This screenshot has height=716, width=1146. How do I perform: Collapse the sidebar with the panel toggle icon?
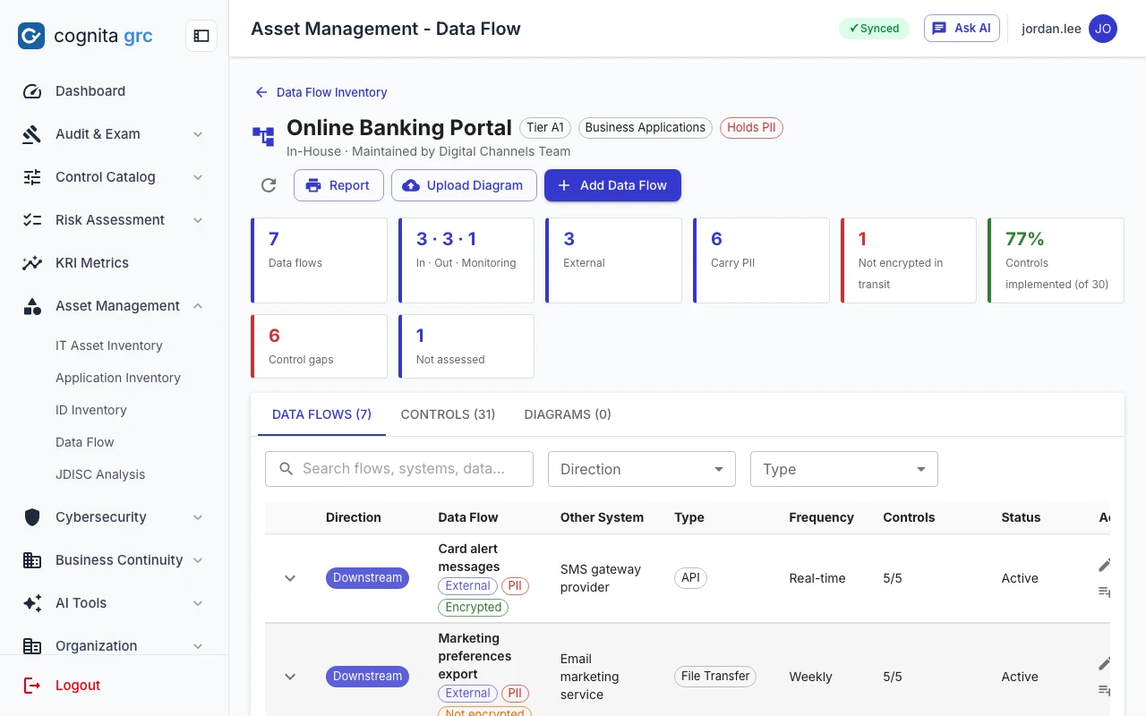click(x=201, y=36)
